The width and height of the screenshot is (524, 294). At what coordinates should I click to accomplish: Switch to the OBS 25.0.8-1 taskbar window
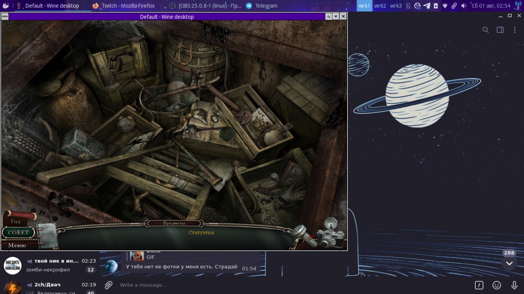pos(206,6)
